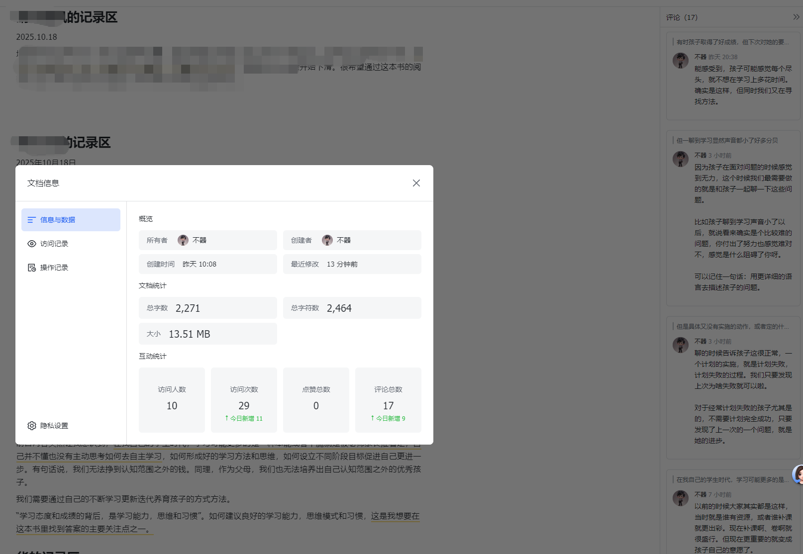This screenshot has width=803, height=554.
Task: Click the commenter avatar under 但一聊到学习显然声音都小了好多分贝
Action: point(680,159)
